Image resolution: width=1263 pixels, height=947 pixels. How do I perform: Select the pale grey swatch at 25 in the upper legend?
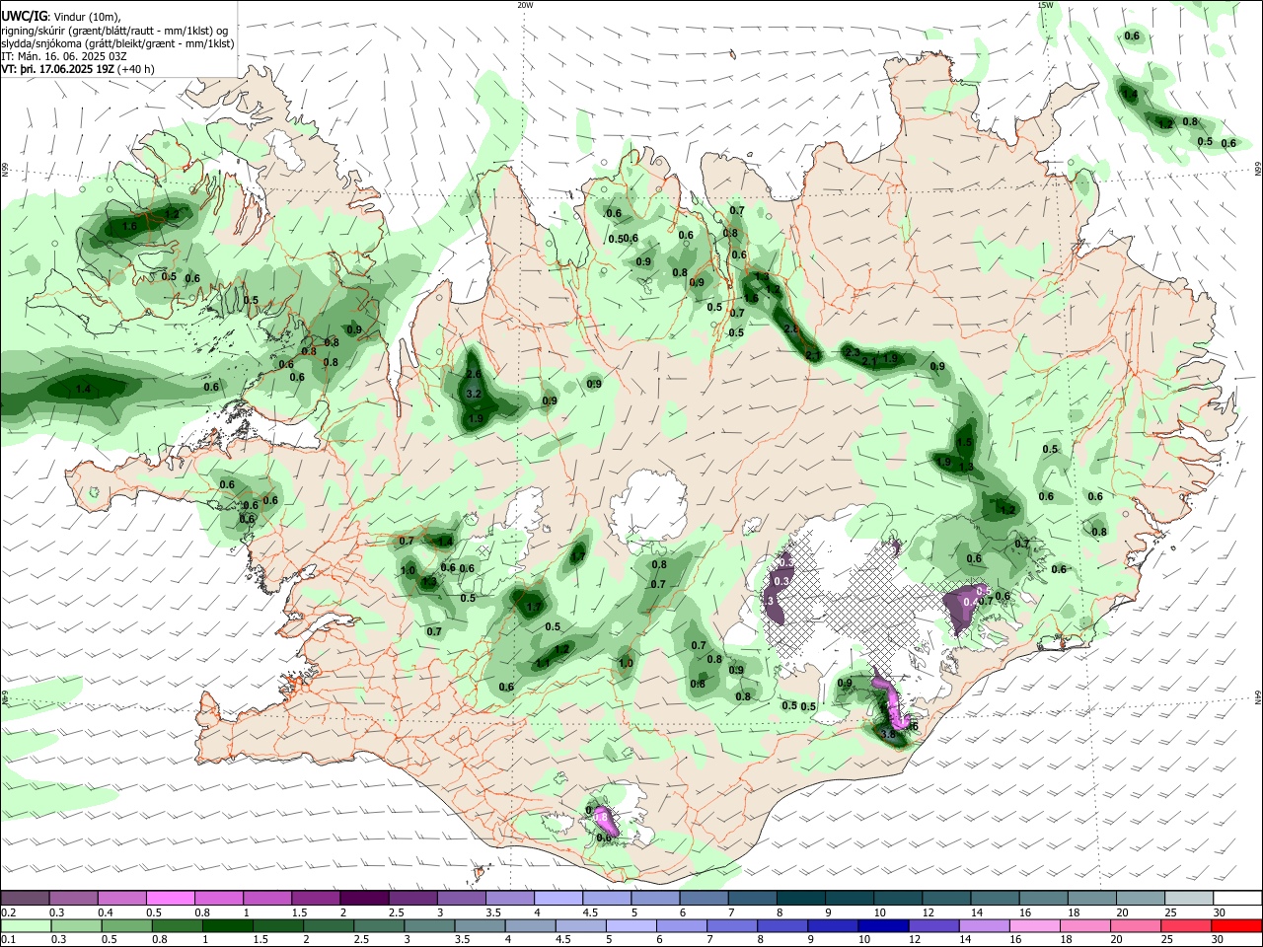pos(1189,899)
